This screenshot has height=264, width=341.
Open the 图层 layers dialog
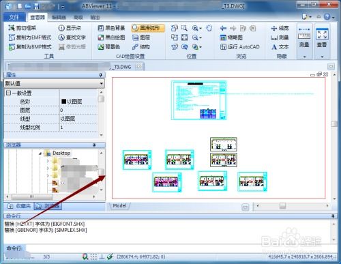pyautogui.click(x=141, y=38)
